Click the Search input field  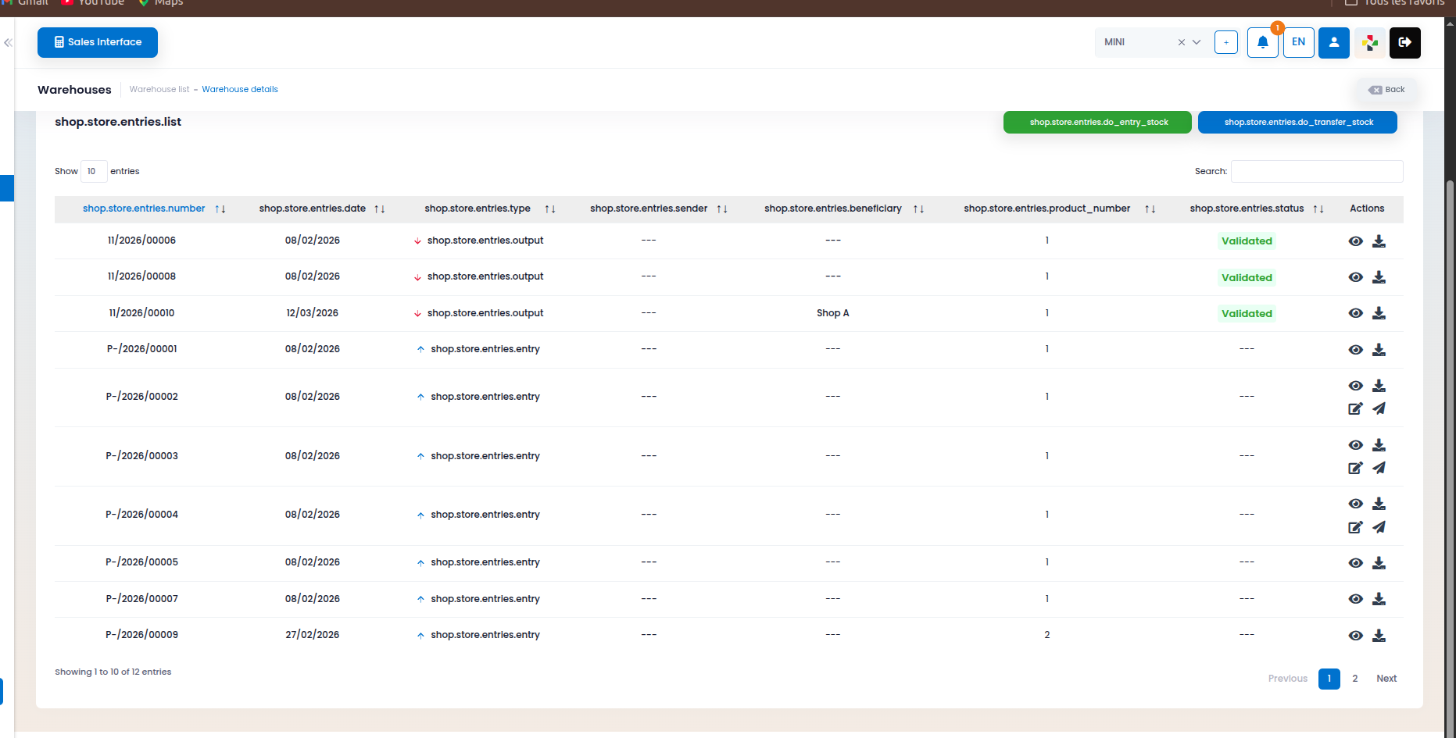[x=1317, y=171]
